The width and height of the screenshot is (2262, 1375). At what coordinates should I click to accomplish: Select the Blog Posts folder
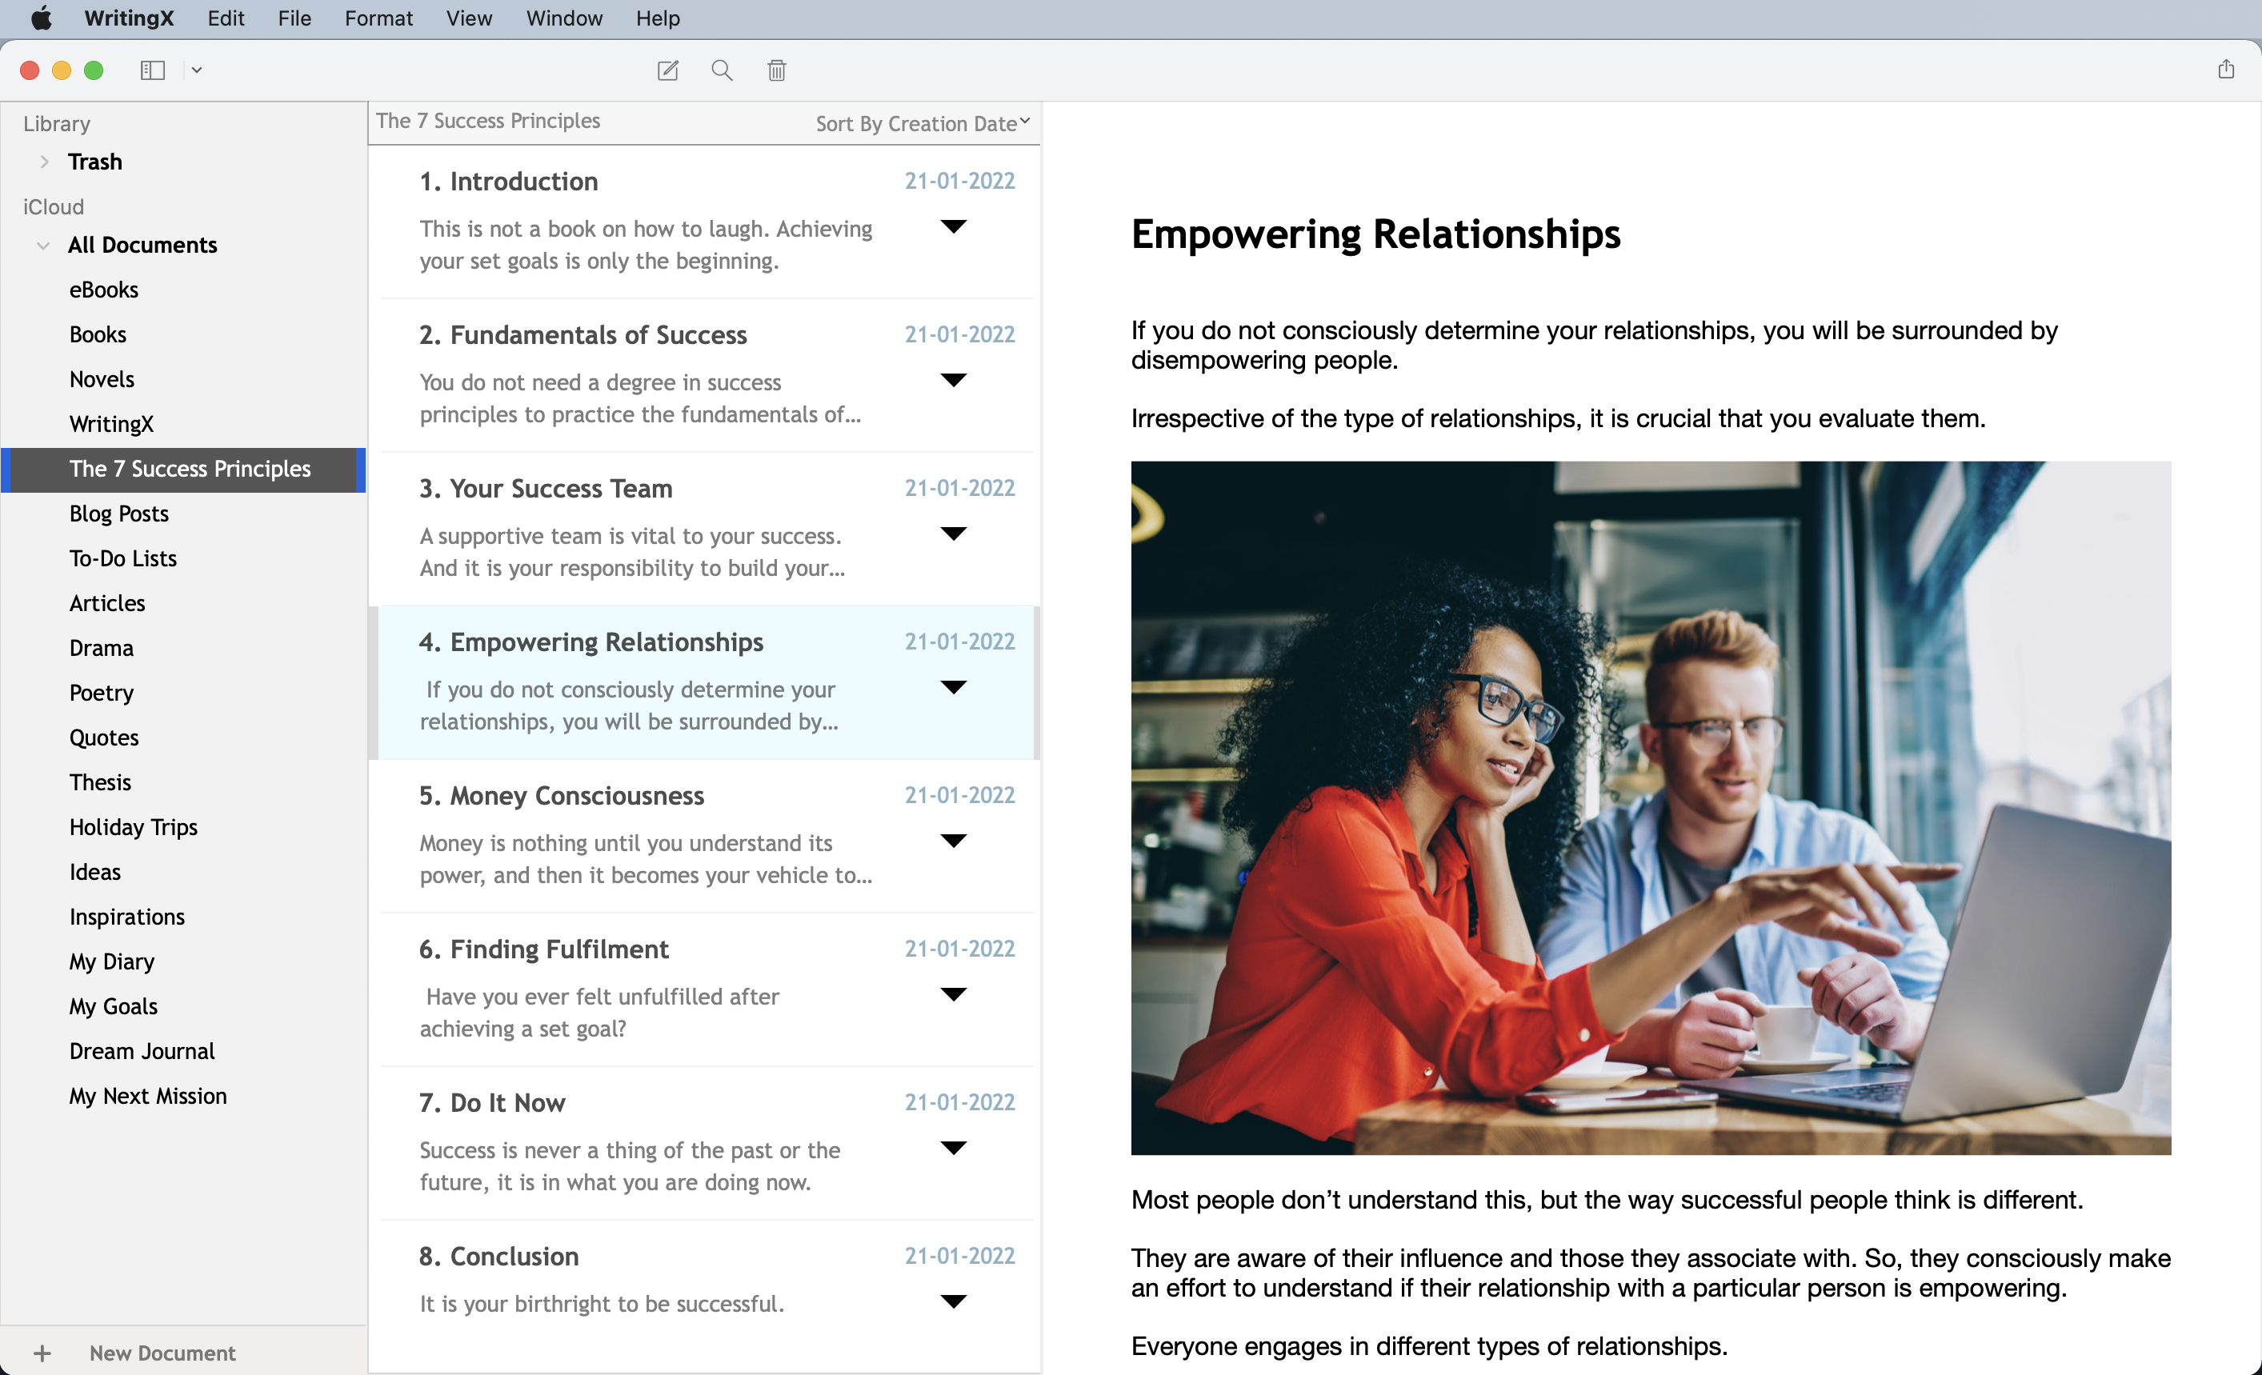click(119, 514)
